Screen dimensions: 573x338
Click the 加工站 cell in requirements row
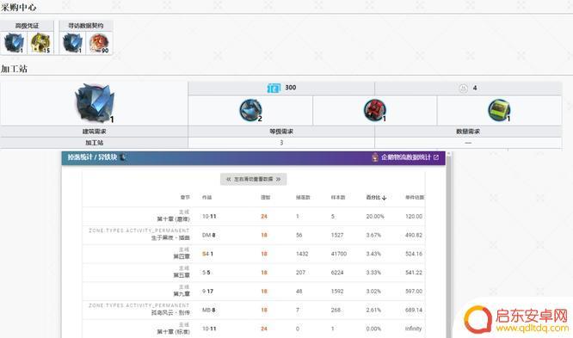click(x=95, y=143)
